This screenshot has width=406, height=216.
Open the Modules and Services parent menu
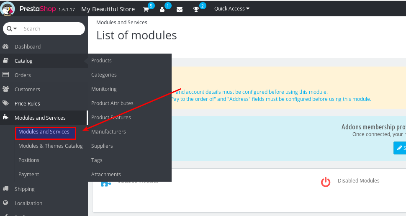[40, 118]
